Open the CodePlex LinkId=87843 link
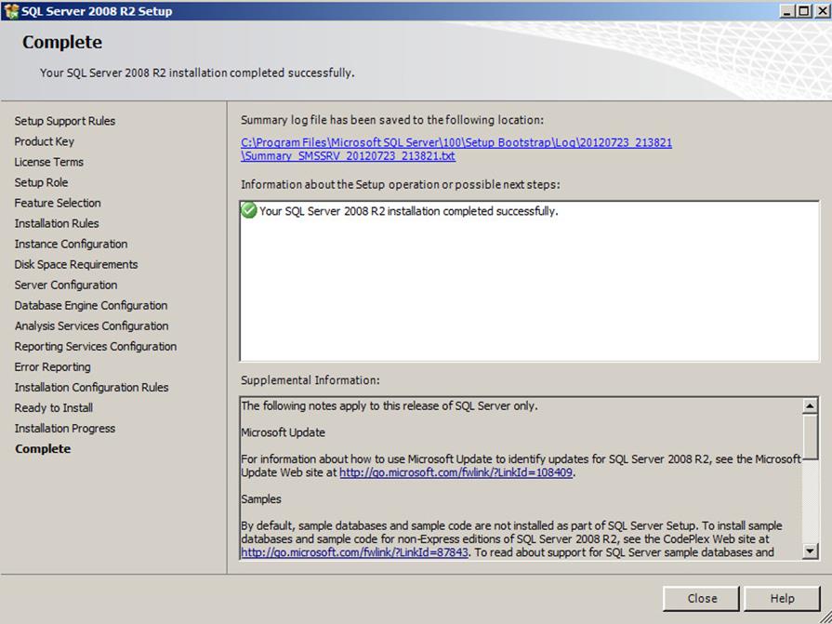832x624 pixels. pyautogui.click(x=356, y=552)
